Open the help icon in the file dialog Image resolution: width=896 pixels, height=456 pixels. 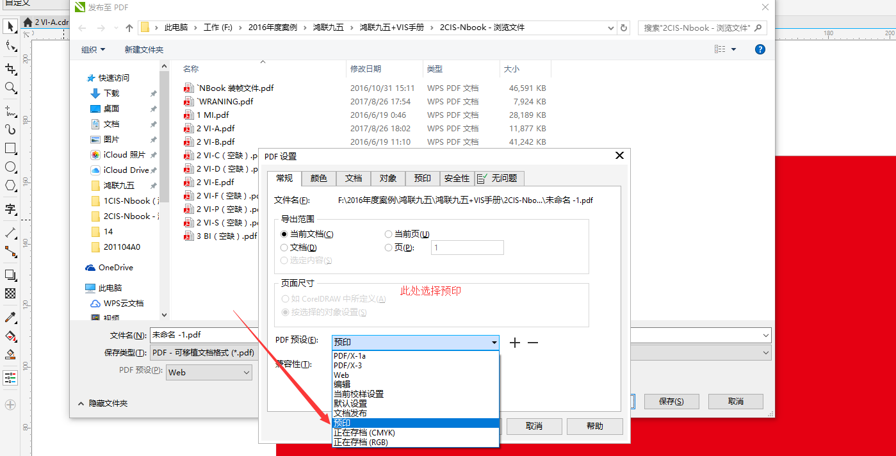[x=760, y=49]
